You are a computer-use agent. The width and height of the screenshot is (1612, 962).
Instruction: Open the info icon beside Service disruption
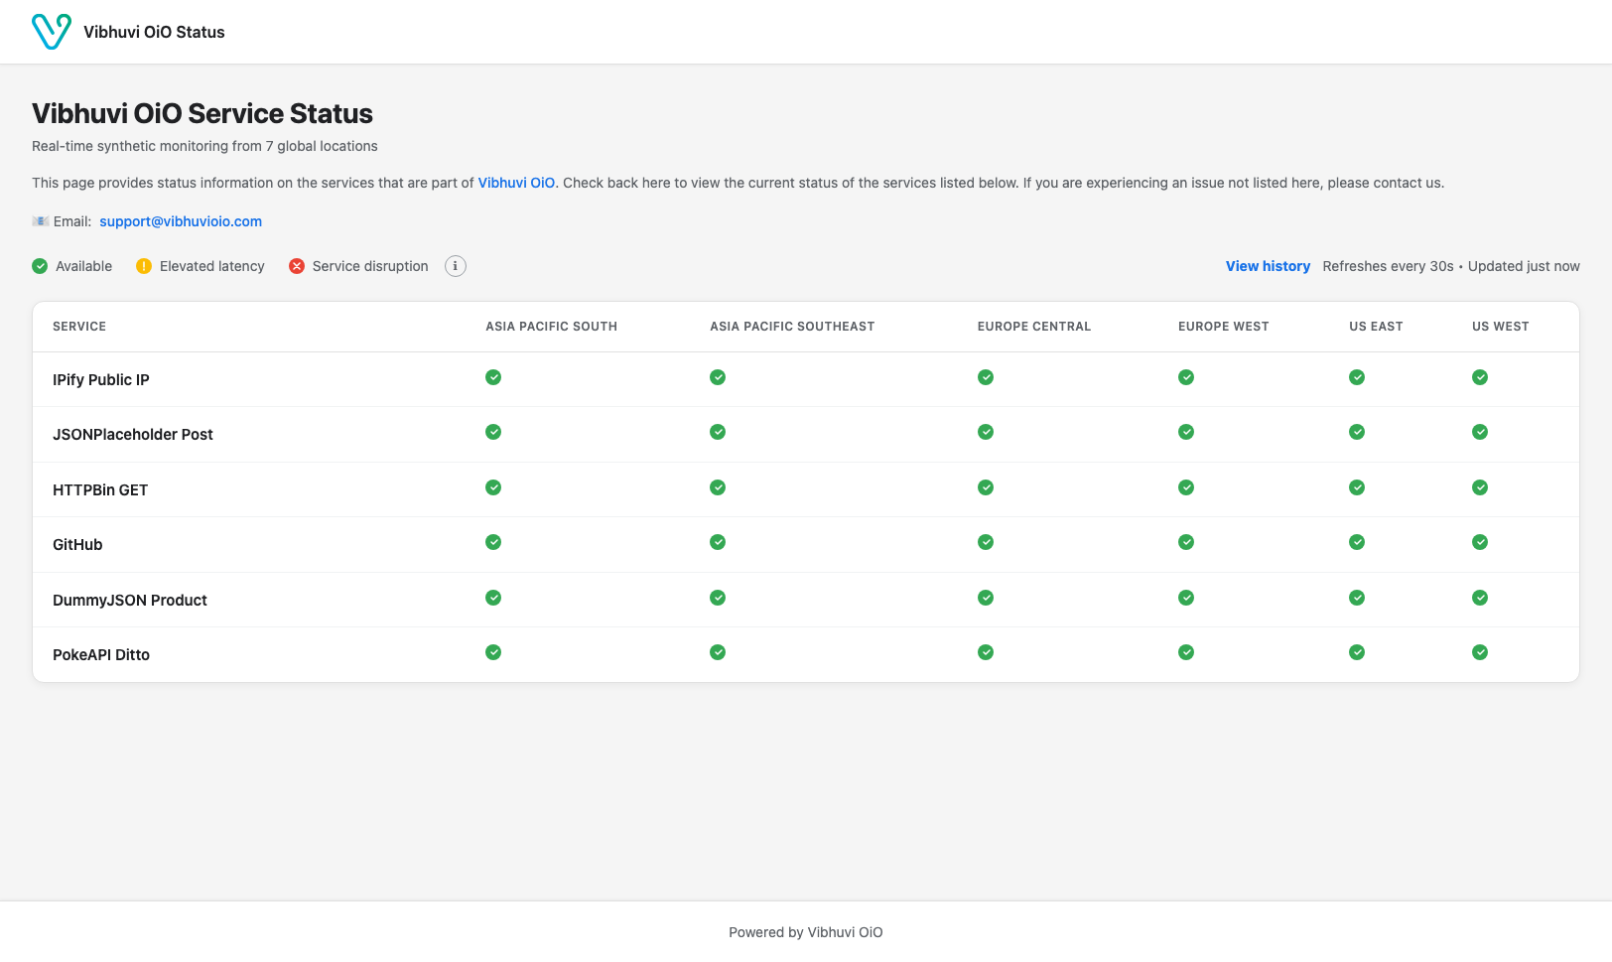tap(456, 266)
